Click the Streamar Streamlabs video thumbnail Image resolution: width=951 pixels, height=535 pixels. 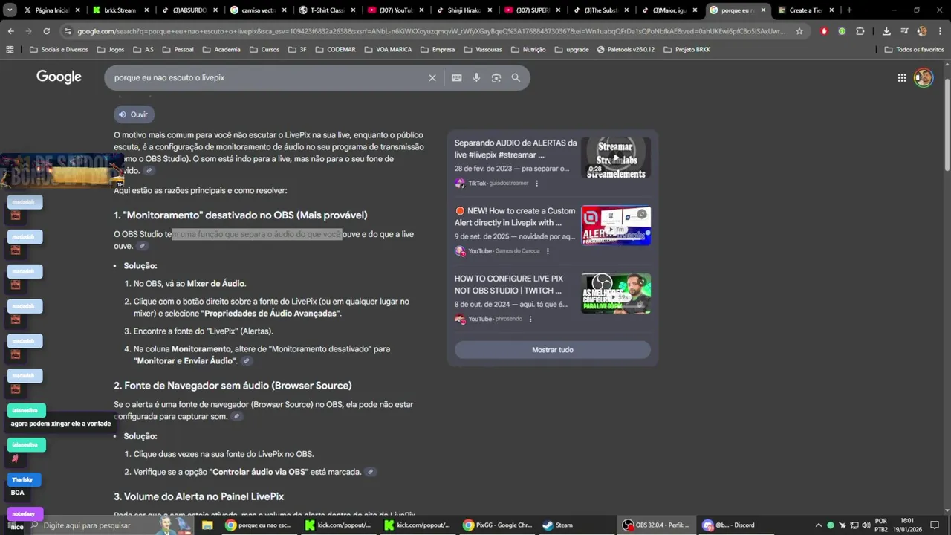click(x=616, y=158)
